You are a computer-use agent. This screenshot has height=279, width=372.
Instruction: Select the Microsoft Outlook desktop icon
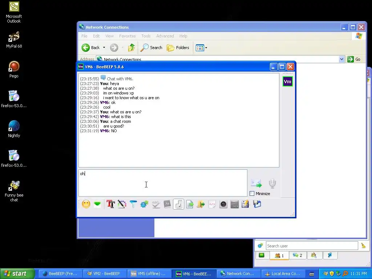pyautogui.click(x=14, y=13)
